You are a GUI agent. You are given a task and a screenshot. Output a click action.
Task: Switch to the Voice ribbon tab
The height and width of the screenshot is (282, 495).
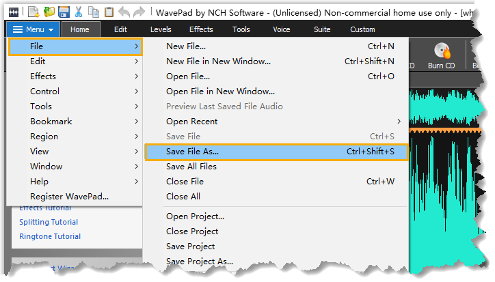coord(281,29)
